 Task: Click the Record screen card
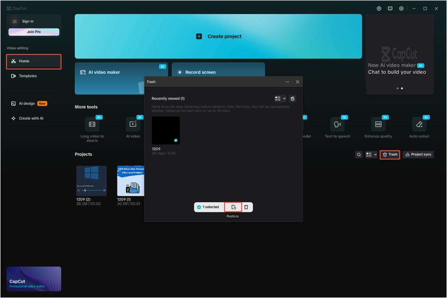tap(218, 69)
